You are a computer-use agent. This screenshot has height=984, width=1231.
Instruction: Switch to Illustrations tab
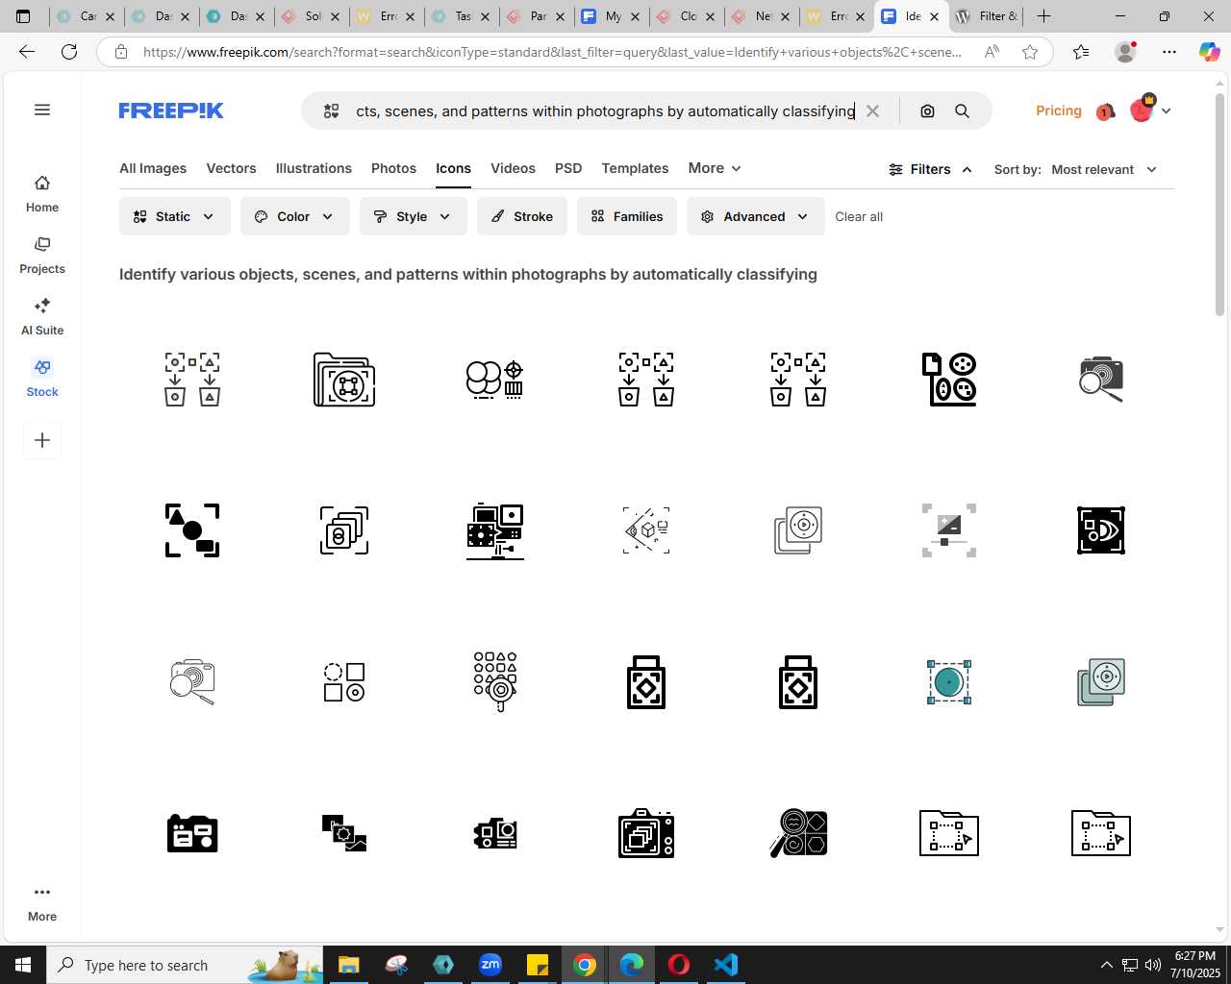point(314,168)
